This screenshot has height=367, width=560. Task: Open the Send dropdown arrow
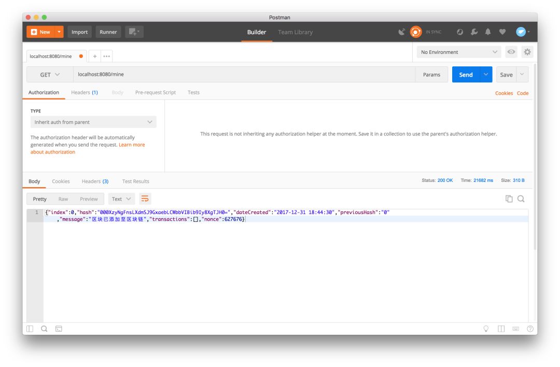pyautogui.click(x=486, y=75)
